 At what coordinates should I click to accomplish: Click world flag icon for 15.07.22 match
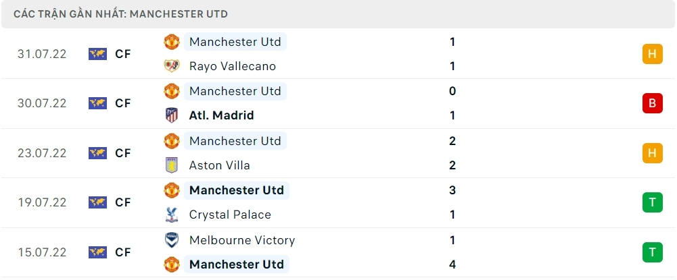98,252
